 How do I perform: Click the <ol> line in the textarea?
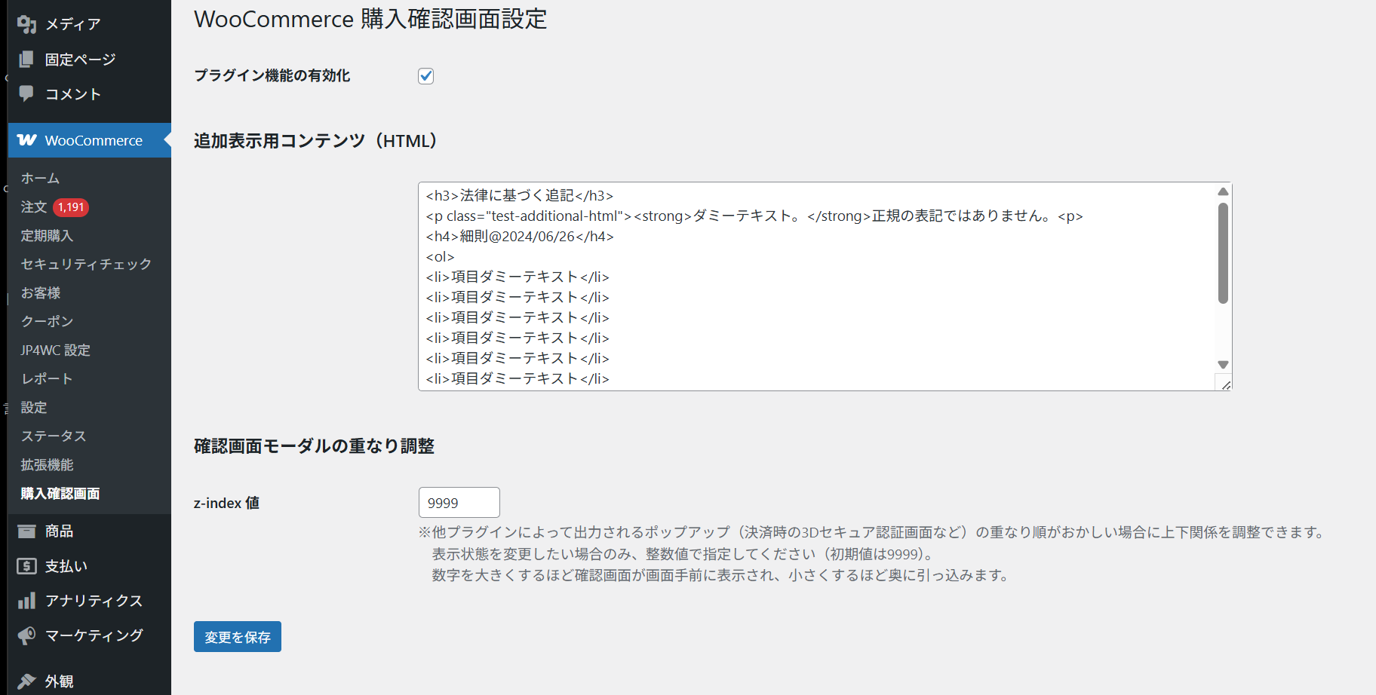click(441, 257)
